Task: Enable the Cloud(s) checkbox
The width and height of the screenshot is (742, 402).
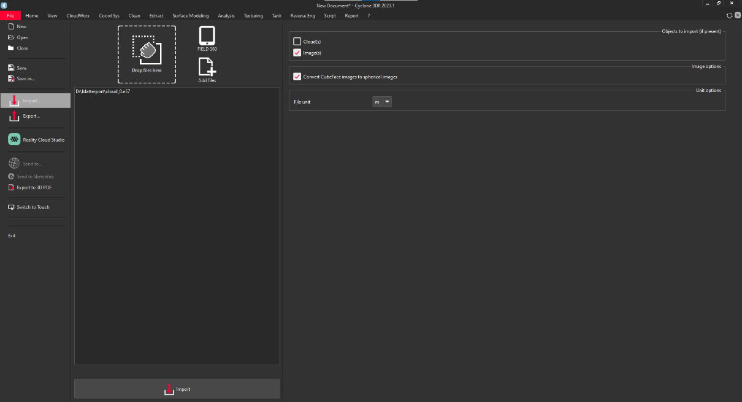Action: point(297,42)
